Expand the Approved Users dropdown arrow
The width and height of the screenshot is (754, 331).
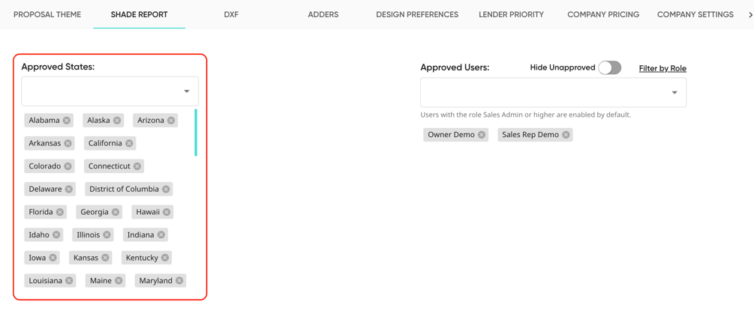[x=674, y=93]
